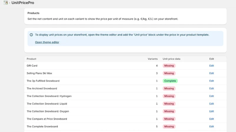The image size is (236, 132).
Task: Edit the Selling Plans Ski Wax product
Action: 212,73
